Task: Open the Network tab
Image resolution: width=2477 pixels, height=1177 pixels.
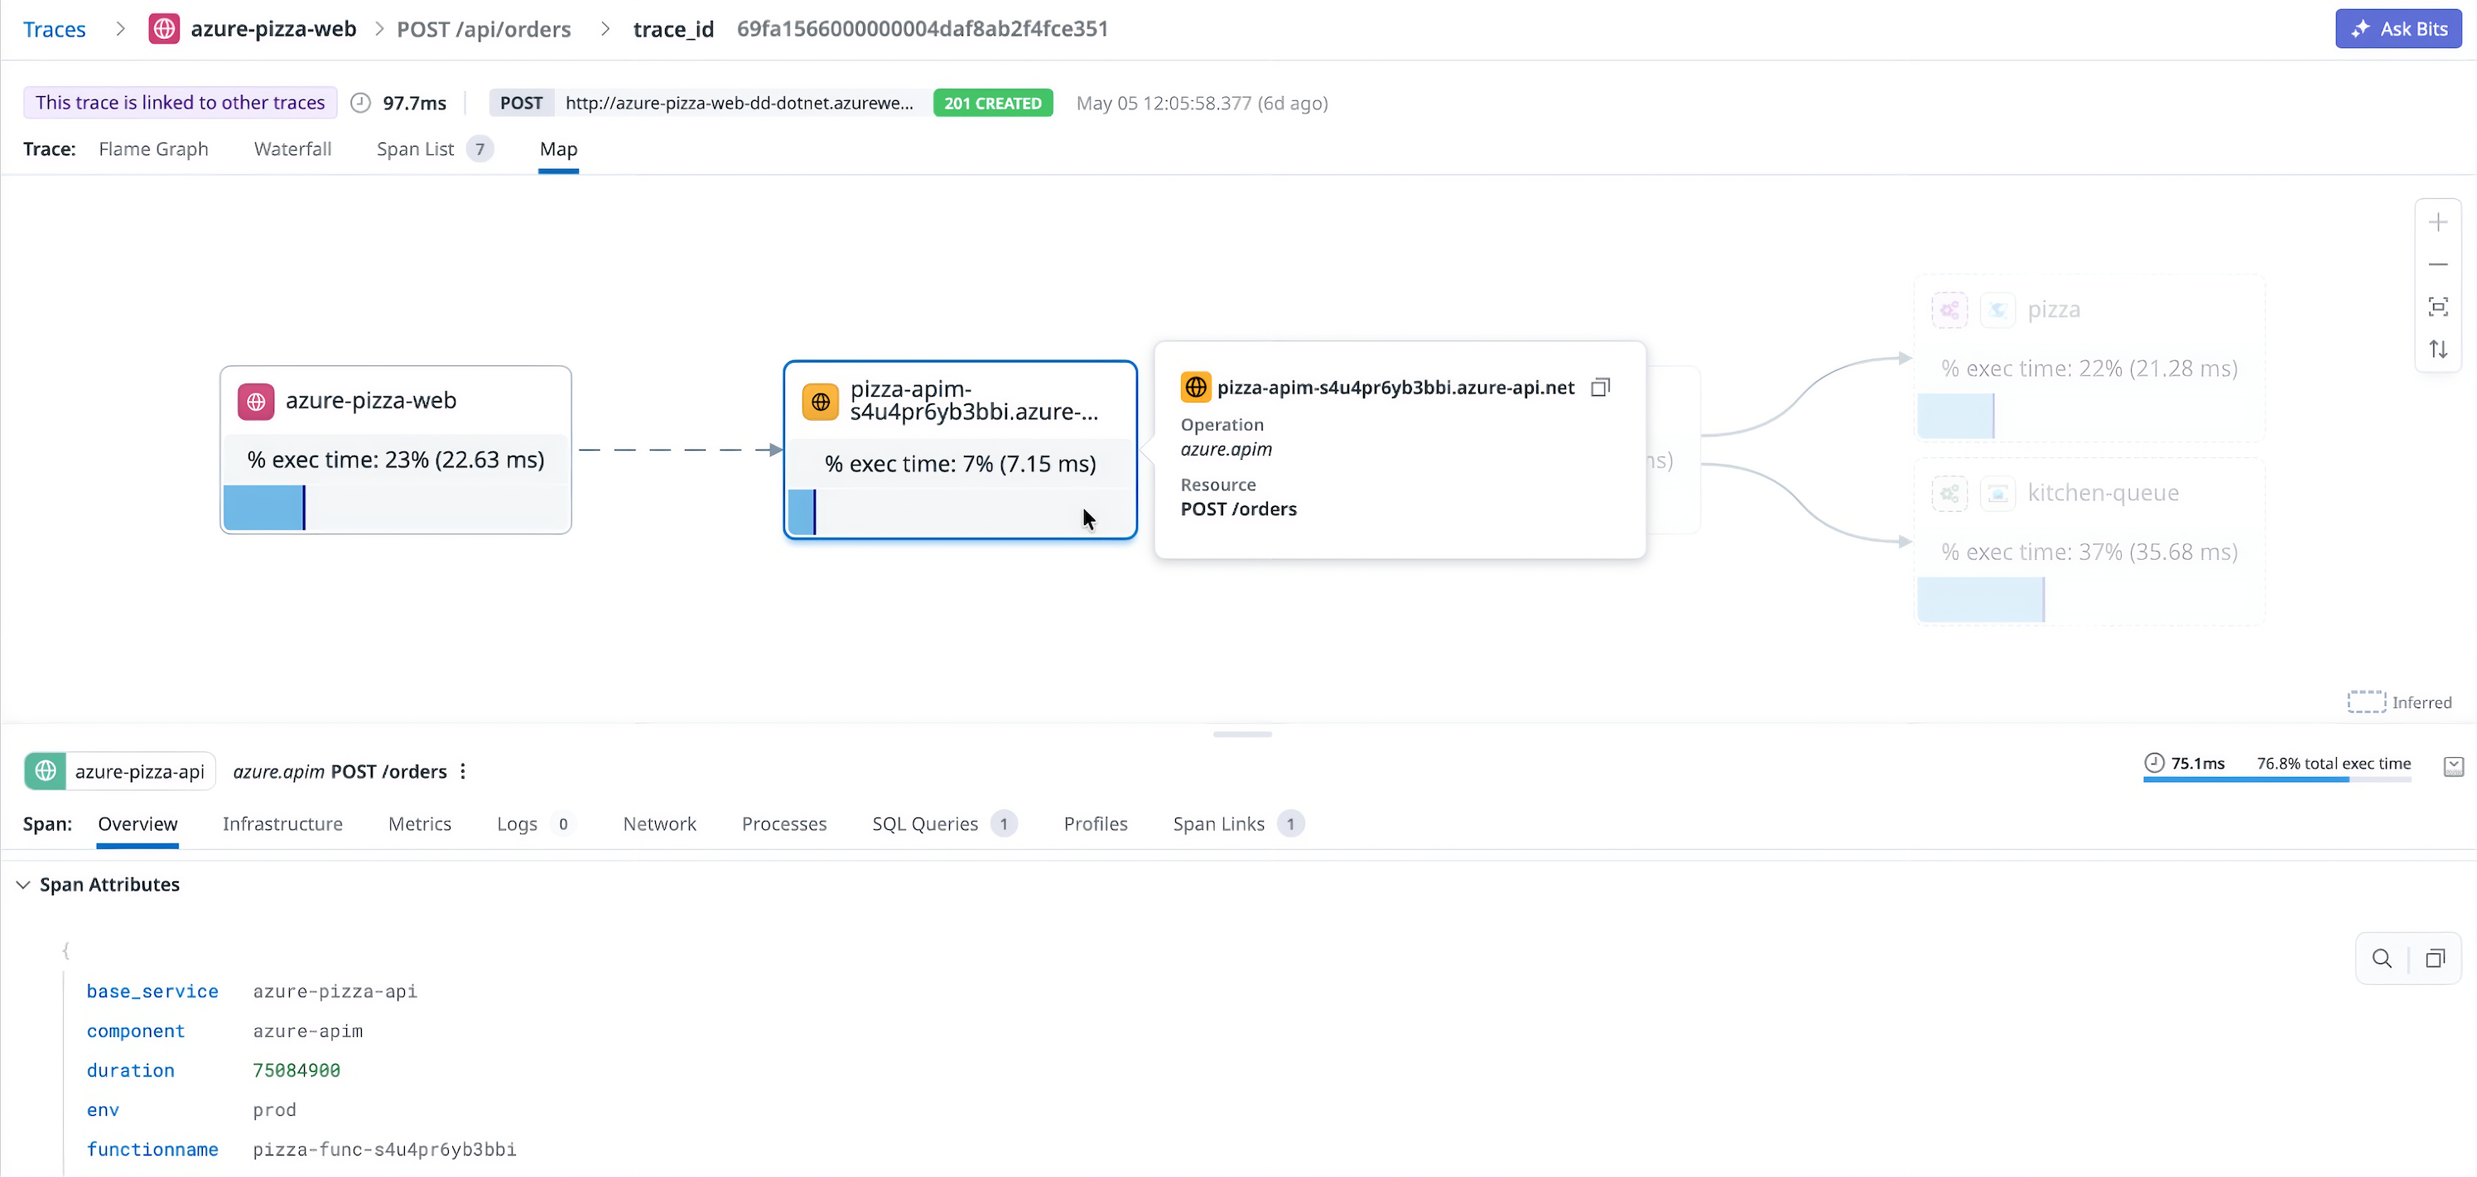Action: pyautogui.click(x=658, y=824)
